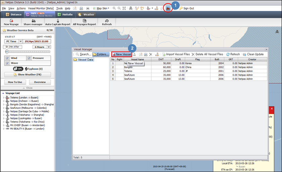Click the zoom out magnifier icon
The width and height of the screenshot is (282, 172).
(x=119, y=8)
